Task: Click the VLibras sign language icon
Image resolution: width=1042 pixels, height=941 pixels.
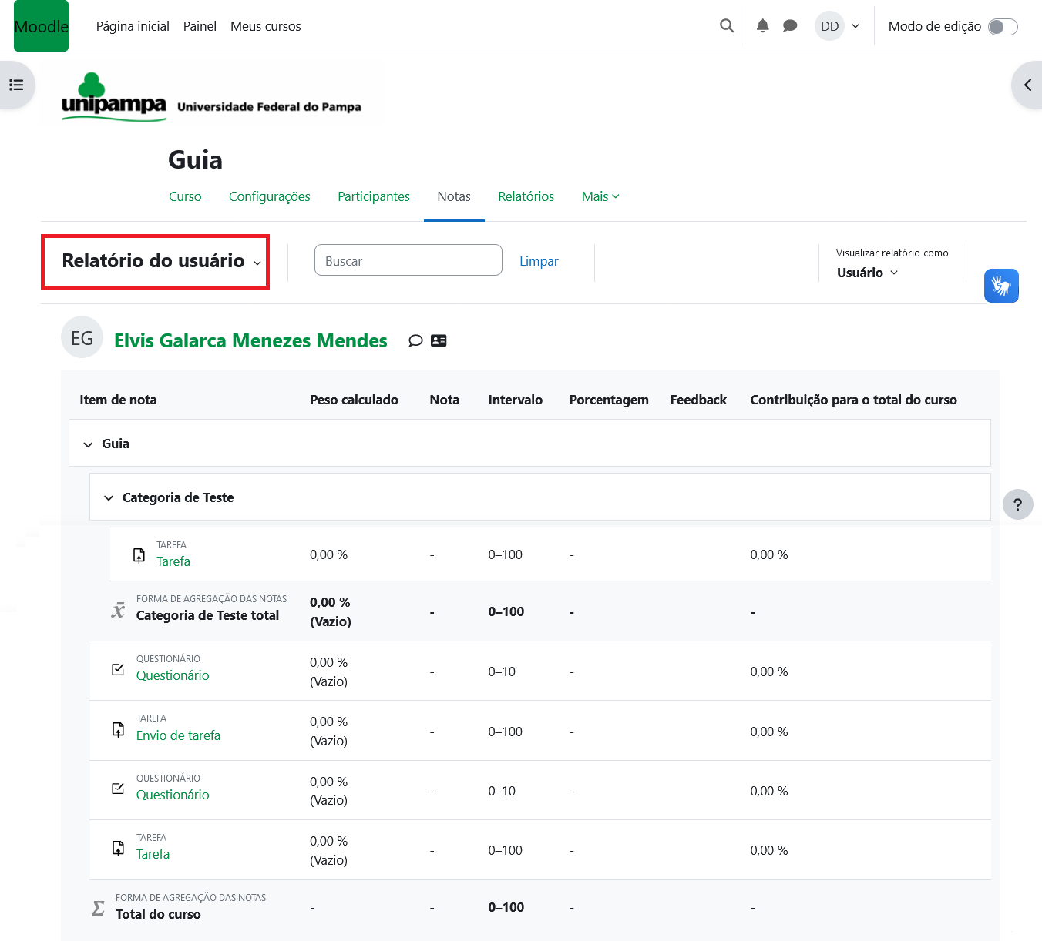Action: pyautogui.click(x=1001, y=286)
